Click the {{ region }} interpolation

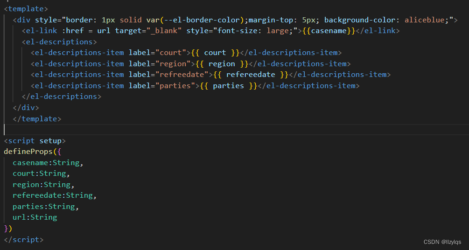click(x=222, y=64)
